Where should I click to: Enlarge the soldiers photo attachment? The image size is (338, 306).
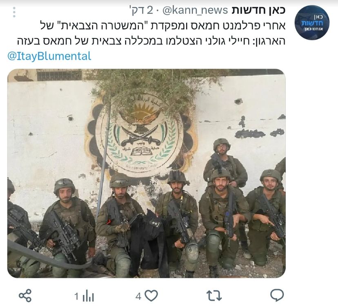(x=147, y=173)
